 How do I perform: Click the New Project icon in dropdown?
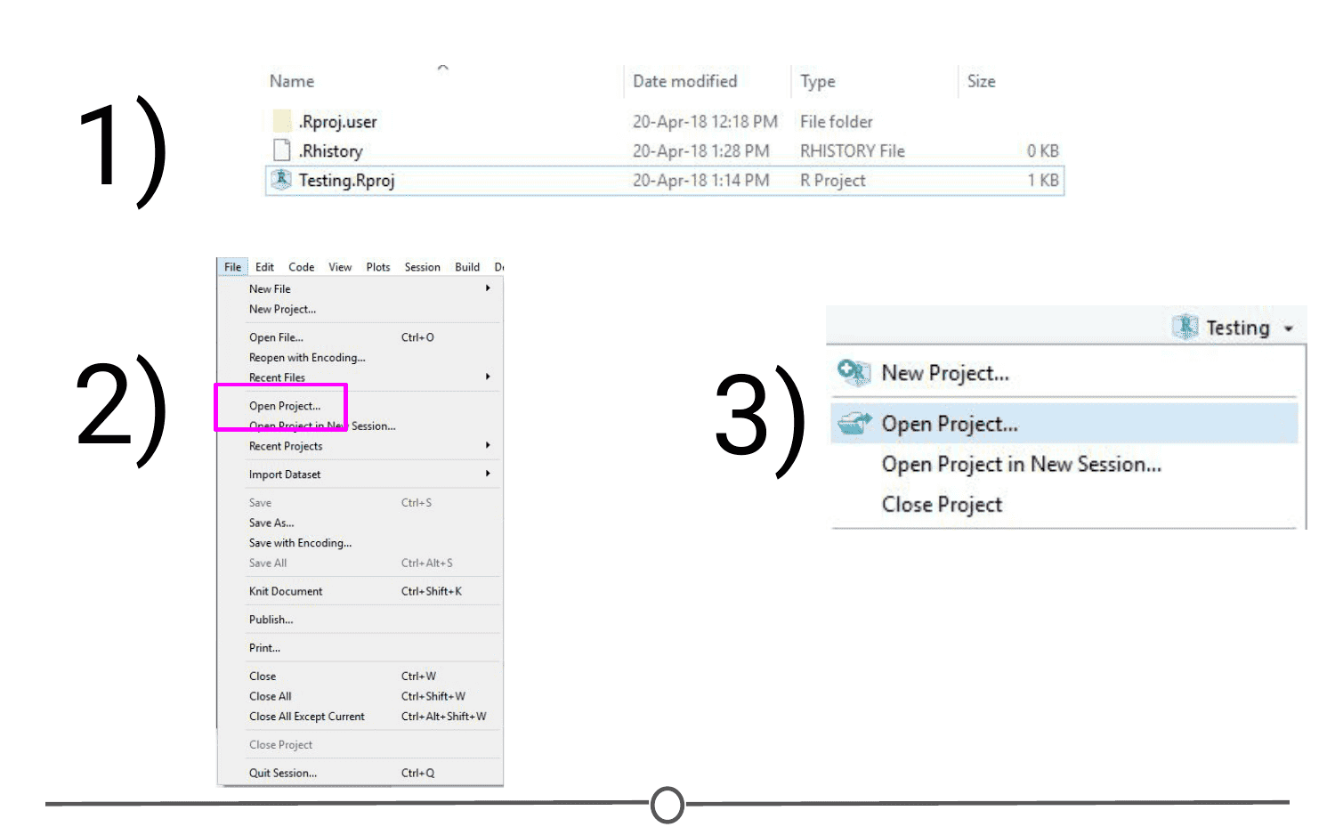tap(853, 372)
